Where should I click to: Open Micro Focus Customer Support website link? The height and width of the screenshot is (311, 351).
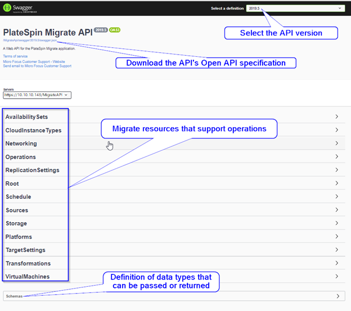coord(34,61)
